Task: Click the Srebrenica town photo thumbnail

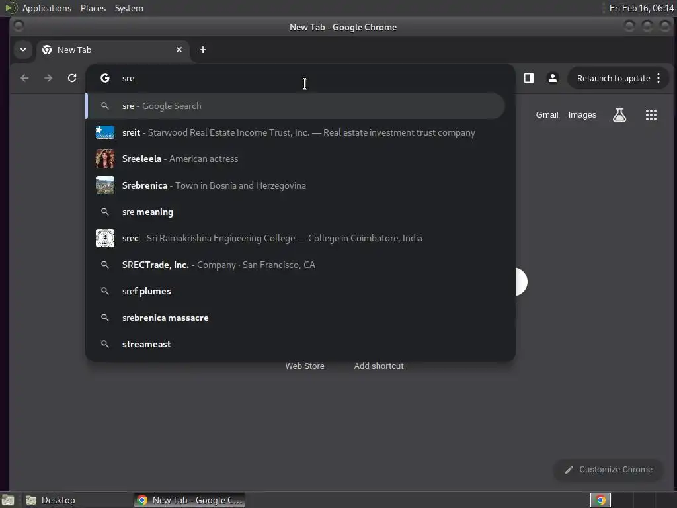Action: (x=105, y=185)
